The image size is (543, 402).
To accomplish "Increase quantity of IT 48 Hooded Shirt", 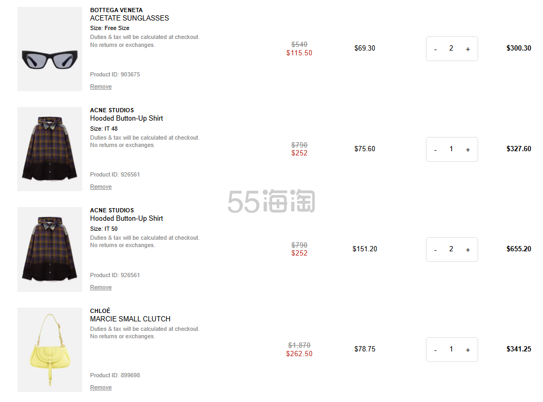I will (468, 150).
